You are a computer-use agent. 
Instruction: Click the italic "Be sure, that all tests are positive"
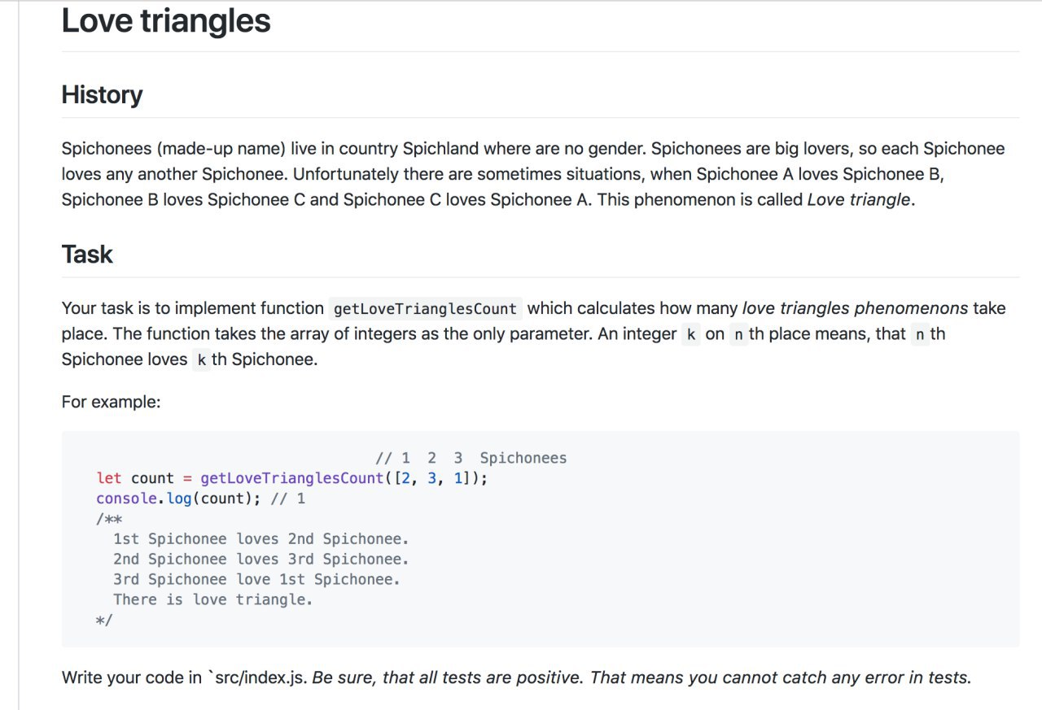pyautogui.click(x=448, y=677)
